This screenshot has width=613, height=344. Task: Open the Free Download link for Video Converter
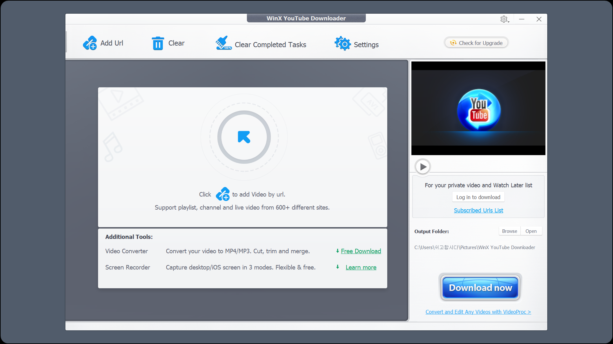[x=361, y=251]
